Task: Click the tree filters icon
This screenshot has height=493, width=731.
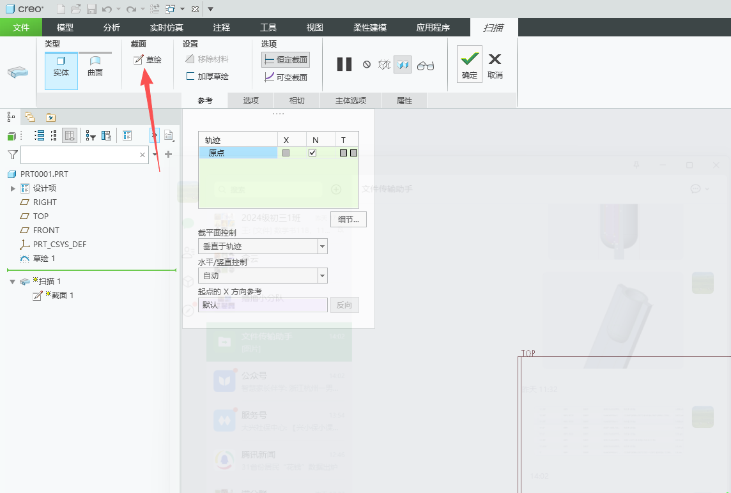Action: tap(91, 136)
